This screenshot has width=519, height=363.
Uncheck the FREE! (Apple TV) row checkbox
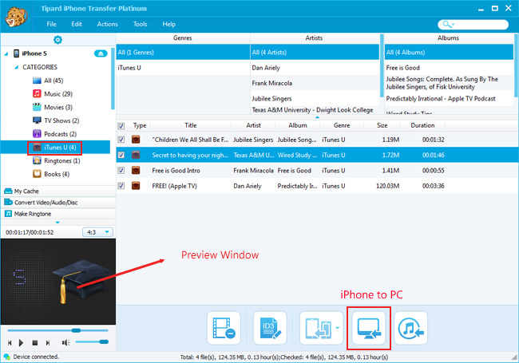(x=121, y=186)
